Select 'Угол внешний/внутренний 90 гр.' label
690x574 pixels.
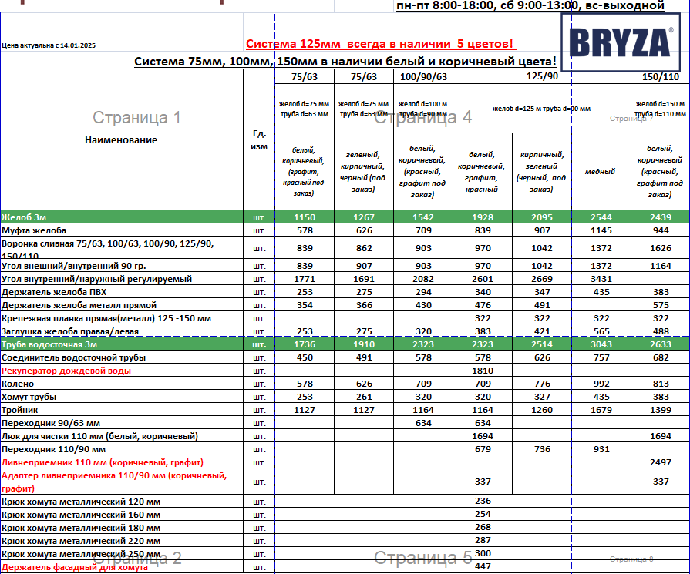74,266
